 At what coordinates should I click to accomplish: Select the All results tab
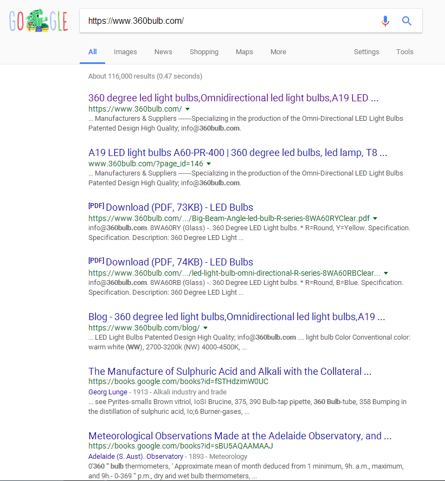click(92, 52)
